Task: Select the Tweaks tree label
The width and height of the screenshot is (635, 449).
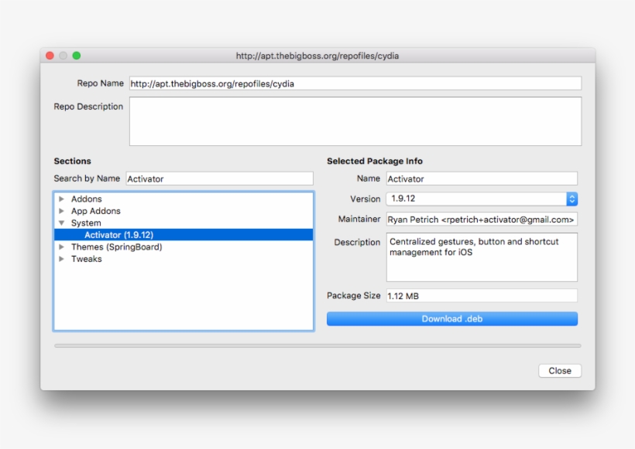Action: [86, 259]
